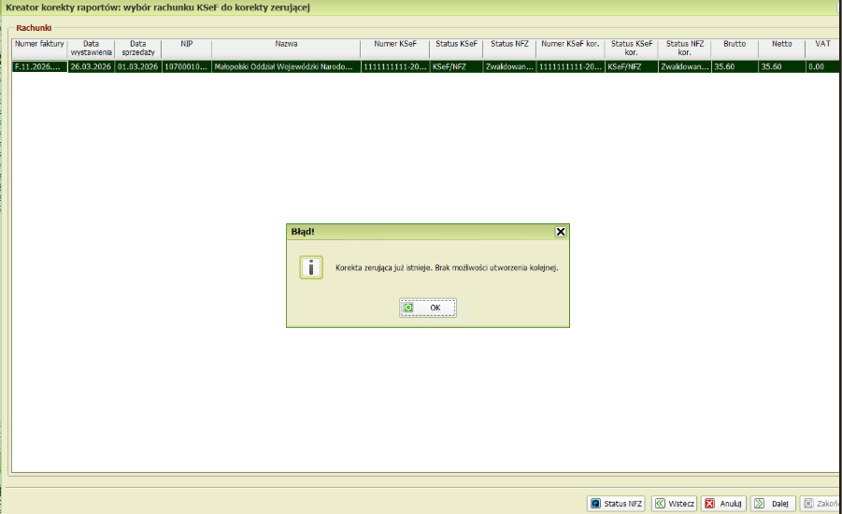This screenshot has width=842, height=514.
Task: Sort by the Netto column header
Action: [x=780, y=44]
